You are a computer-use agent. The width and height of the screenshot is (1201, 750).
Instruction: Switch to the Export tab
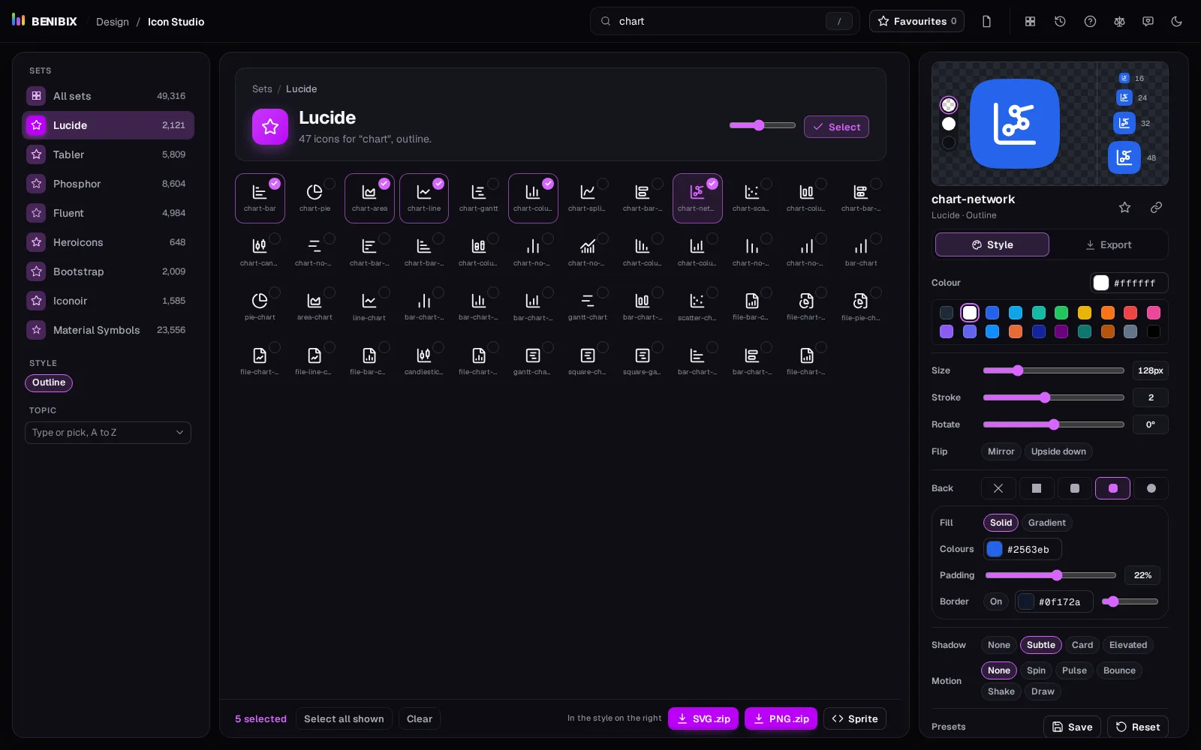tap(1108, 244)
